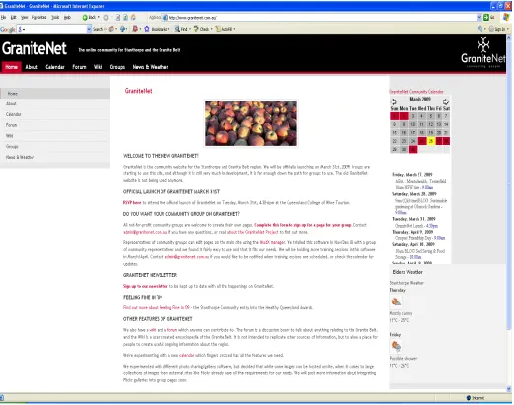Click the Forward navigation button
This screenshot has height=405, width=514.
[106, 17]
